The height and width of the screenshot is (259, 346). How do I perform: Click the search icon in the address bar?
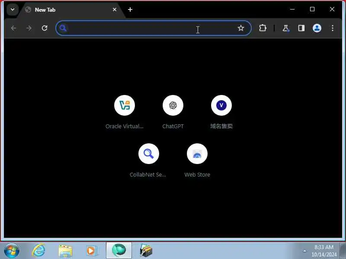(x=63, y=28)
